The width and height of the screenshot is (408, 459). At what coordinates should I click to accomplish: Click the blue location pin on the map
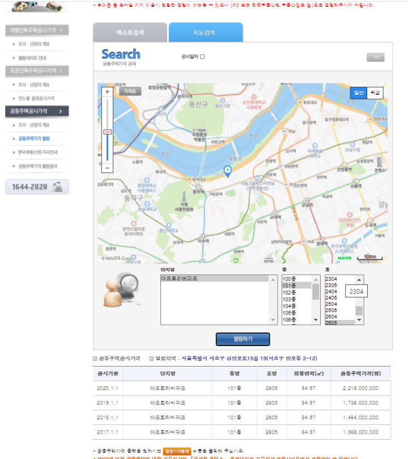pyautogui.click(x=228, y=171)
